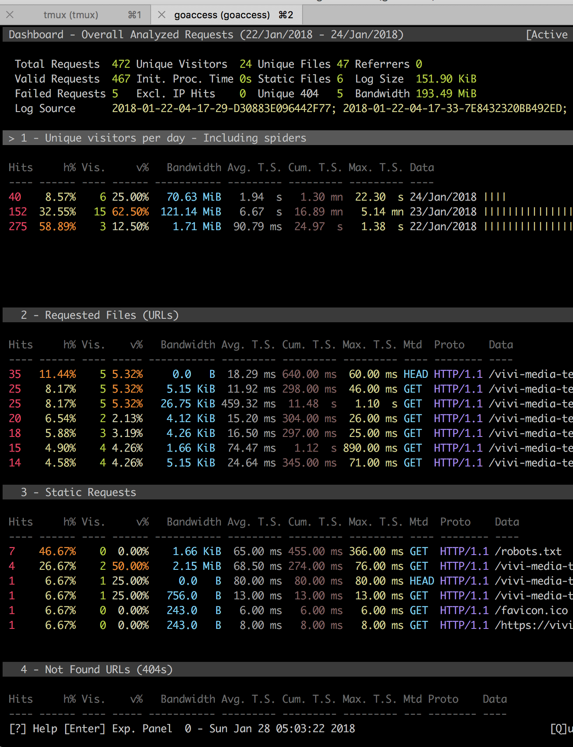Close the tmux tab
This screenshot has width=573, height=747.
point(10,15)
